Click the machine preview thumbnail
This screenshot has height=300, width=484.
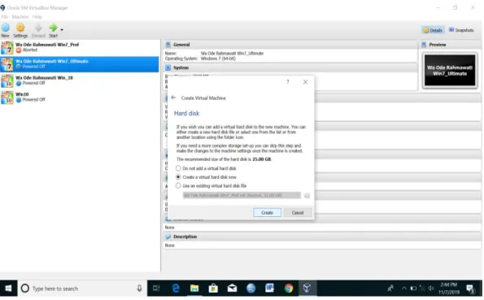coord(450,71)
